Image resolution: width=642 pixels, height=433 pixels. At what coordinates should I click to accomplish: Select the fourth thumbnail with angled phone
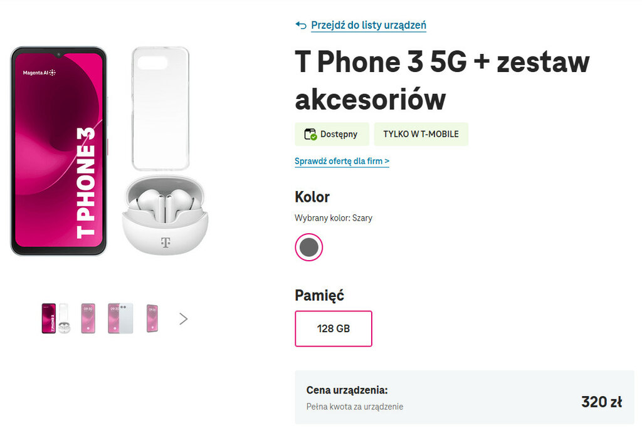point(152,318)
